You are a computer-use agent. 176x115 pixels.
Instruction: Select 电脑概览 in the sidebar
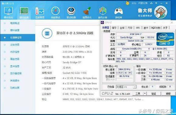click(x=15, y=23)
